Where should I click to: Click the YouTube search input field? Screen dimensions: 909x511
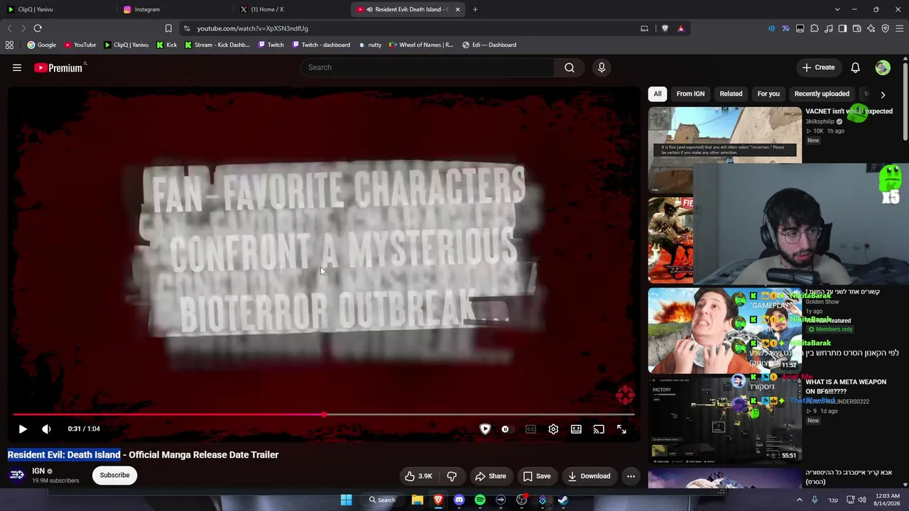click(x=428, y=67)
